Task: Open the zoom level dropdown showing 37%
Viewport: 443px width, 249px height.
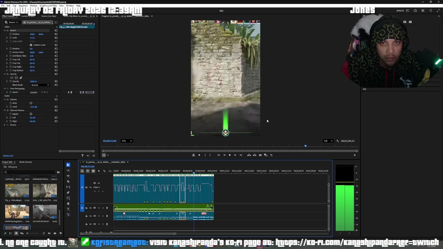Action: pos(126,141)
